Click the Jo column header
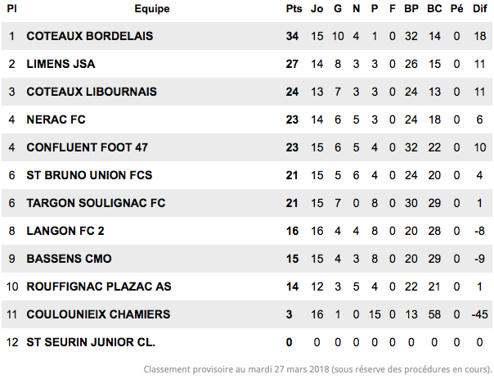 click(x=317, y=8)
